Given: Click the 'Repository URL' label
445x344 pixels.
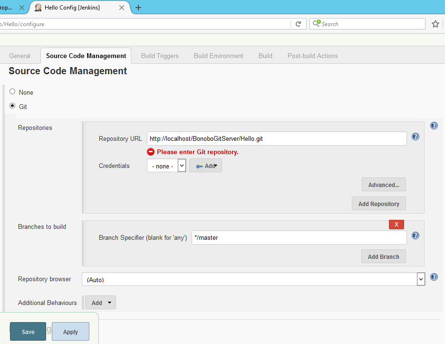Looking at the screenshot, I should [x=120, y=138].
